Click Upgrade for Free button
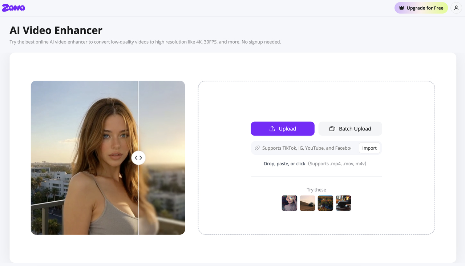The height and width of the screenshot is (266, 465). (421, 8)
